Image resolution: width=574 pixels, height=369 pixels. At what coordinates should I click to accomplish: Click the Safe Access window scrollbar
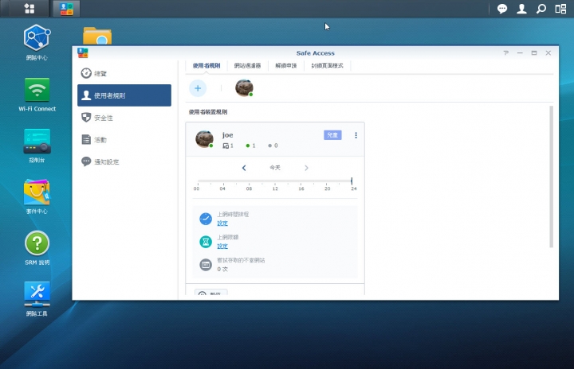point(552,177)
